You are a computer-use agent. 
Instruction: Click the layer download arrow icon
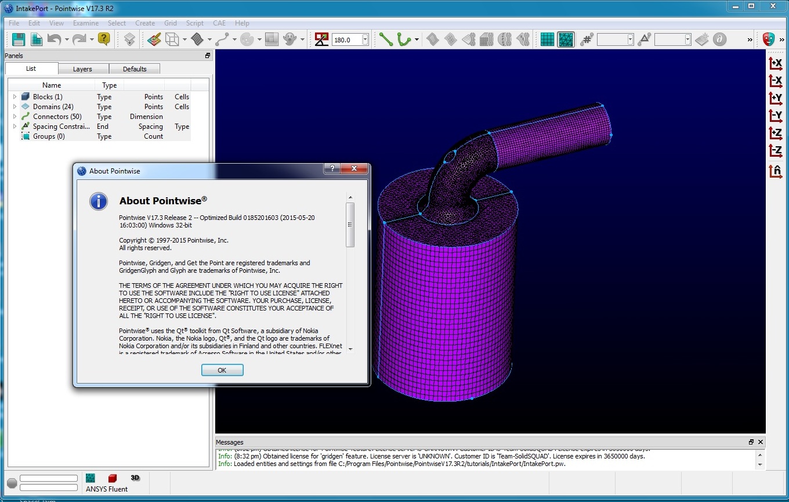(129, 39)
